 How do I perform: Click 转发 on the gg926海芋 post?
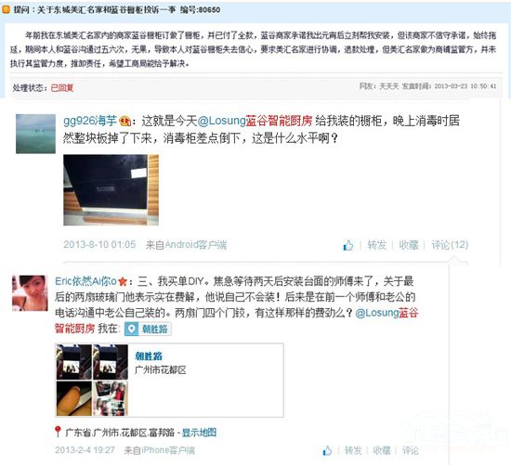click(376, 245)
